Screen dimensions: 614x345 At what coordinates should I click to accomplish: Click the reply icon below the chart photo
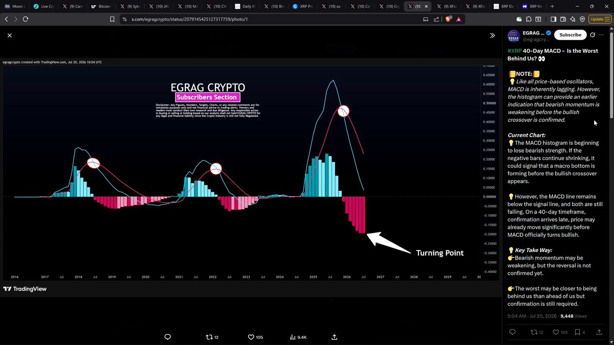(x=167, y=337)
